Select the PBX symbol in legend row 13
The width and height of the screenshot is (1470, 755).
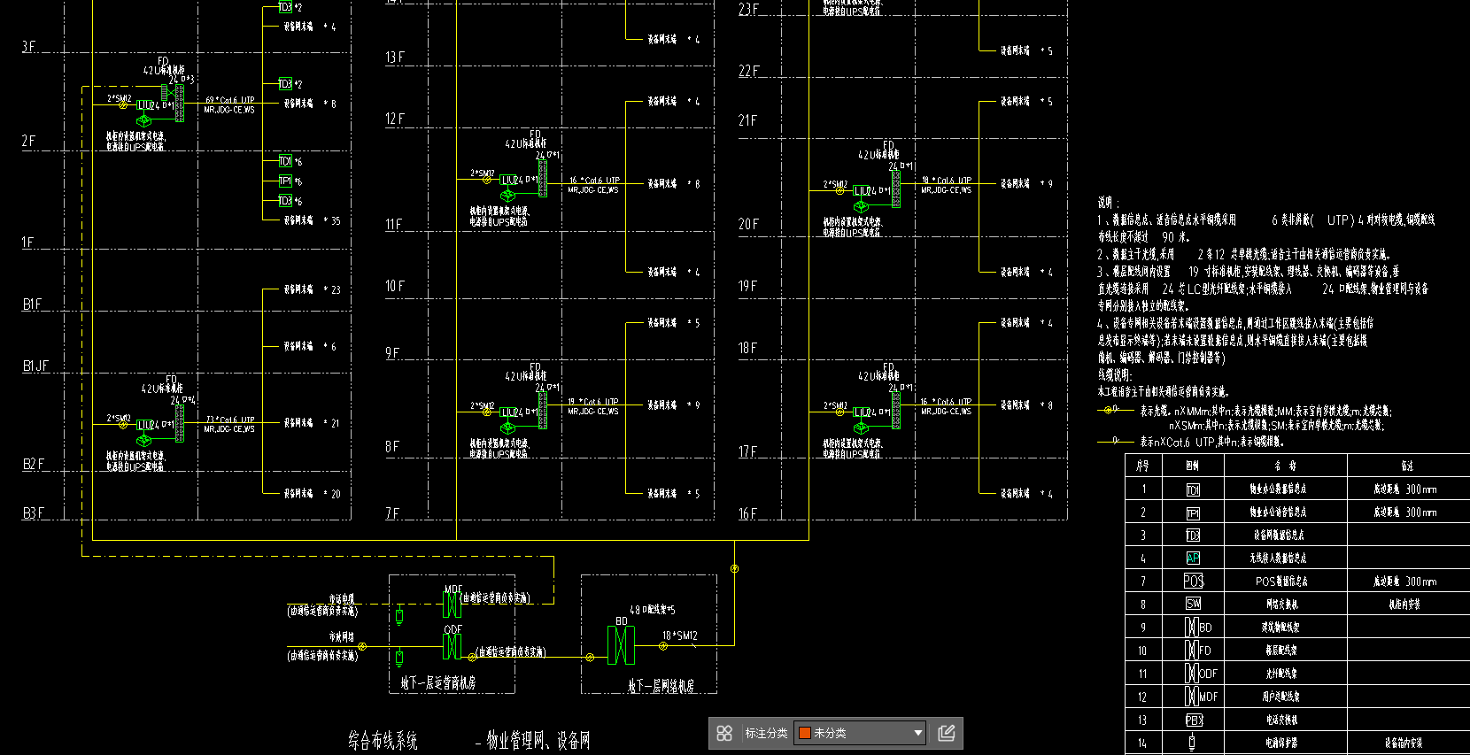click(x=1195, y=720)
